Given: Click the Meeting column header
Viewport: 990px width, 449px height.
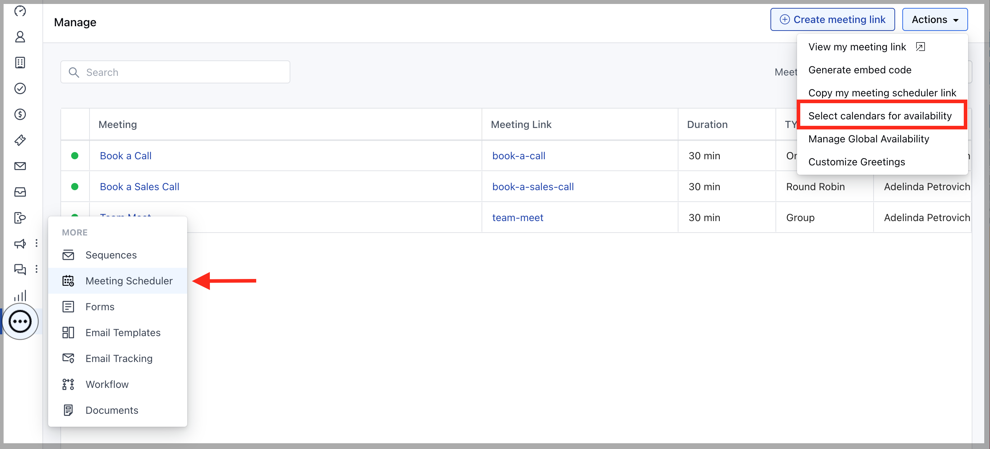Looking at the screenshot, I should [118, 124].
